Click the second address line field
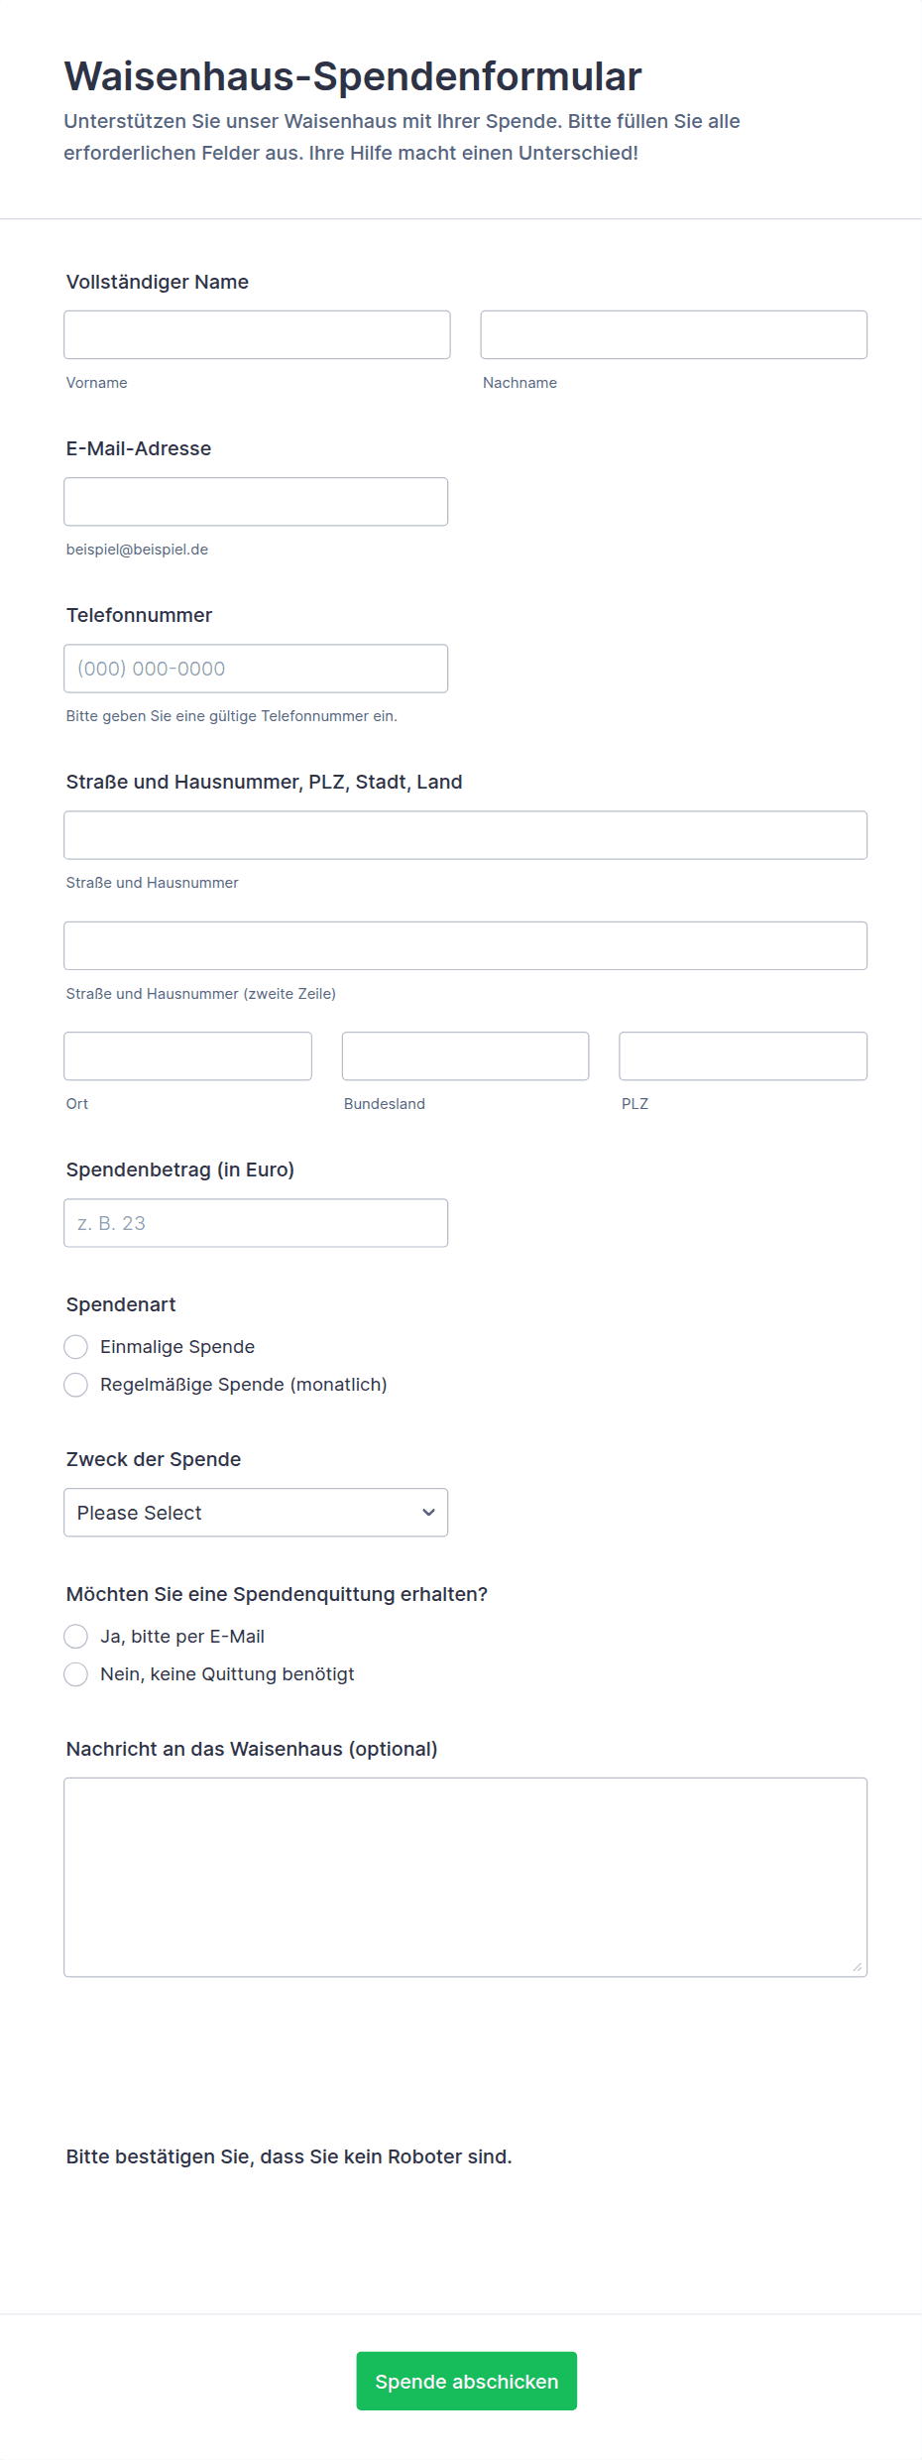The image size is (922, 2460). coord(466,946)
